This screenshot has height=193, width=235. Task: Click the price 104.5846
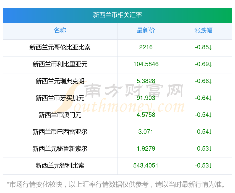pos(146,64)
